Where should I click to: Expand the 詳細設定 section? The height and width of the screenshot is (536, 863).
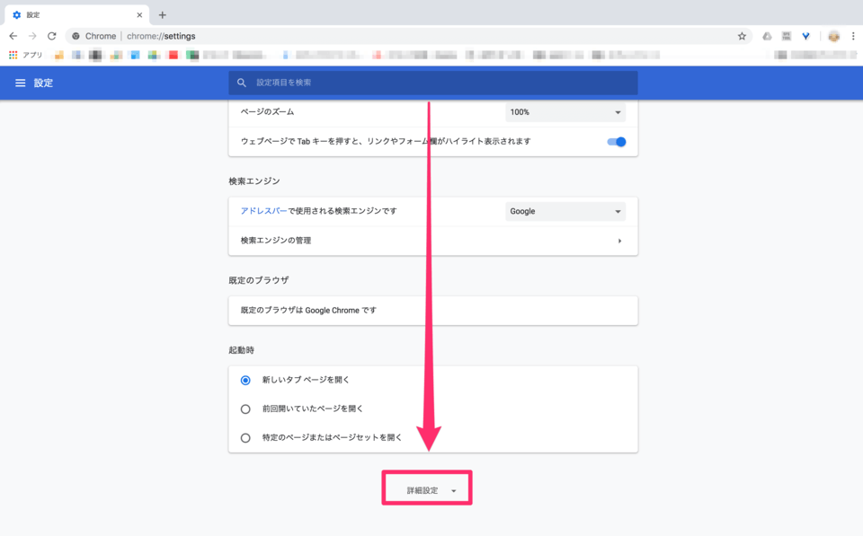[x=426, y=488]
